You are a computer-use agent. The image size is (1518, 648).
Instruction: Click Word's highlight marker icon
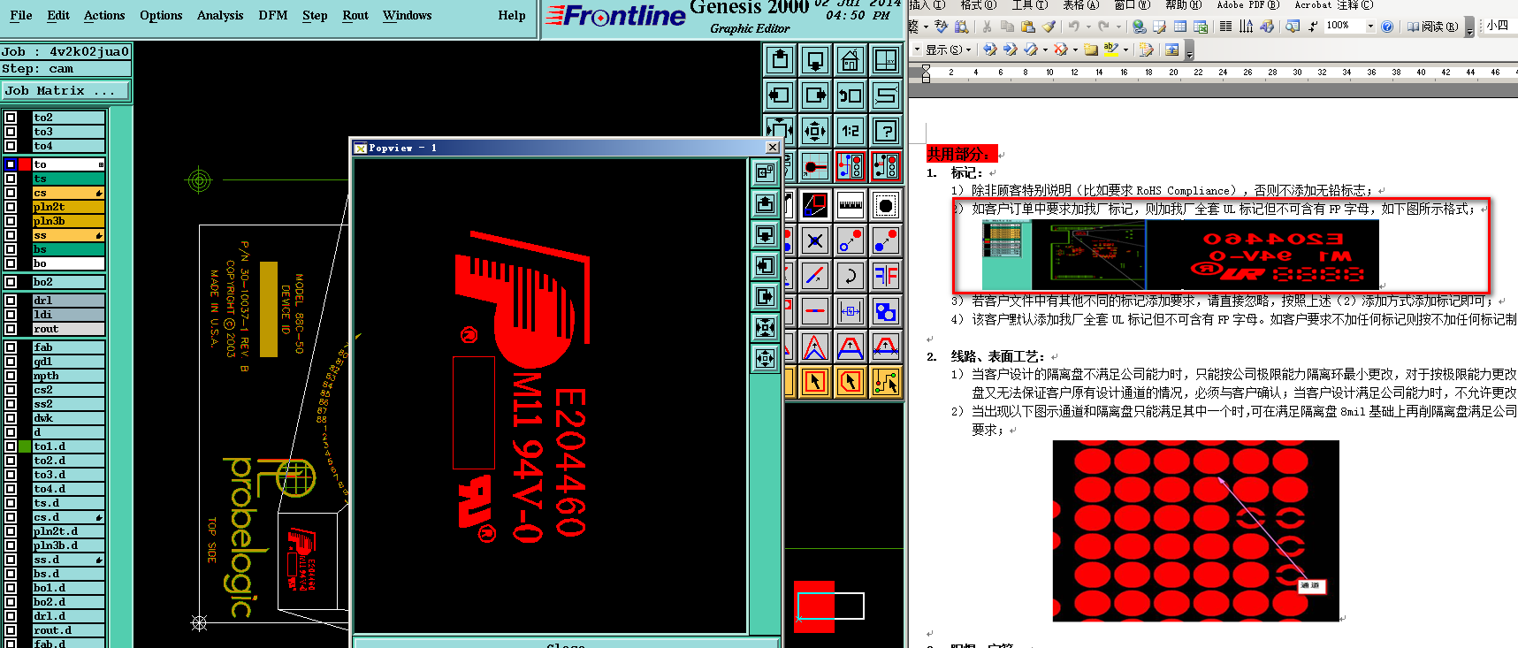1110,50
